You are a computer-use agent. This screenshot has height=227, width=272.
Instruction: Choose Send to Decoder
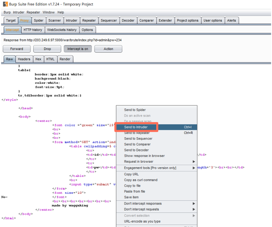[157, 150]
